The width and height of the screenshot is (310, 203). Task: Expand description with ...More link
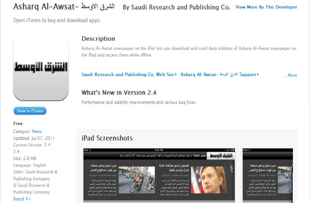coord(290,75)
